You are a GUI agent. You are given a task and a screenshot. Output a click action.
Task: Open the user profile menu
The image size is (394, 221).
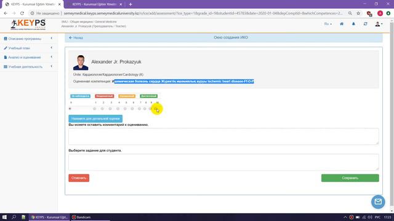(379, 24)
